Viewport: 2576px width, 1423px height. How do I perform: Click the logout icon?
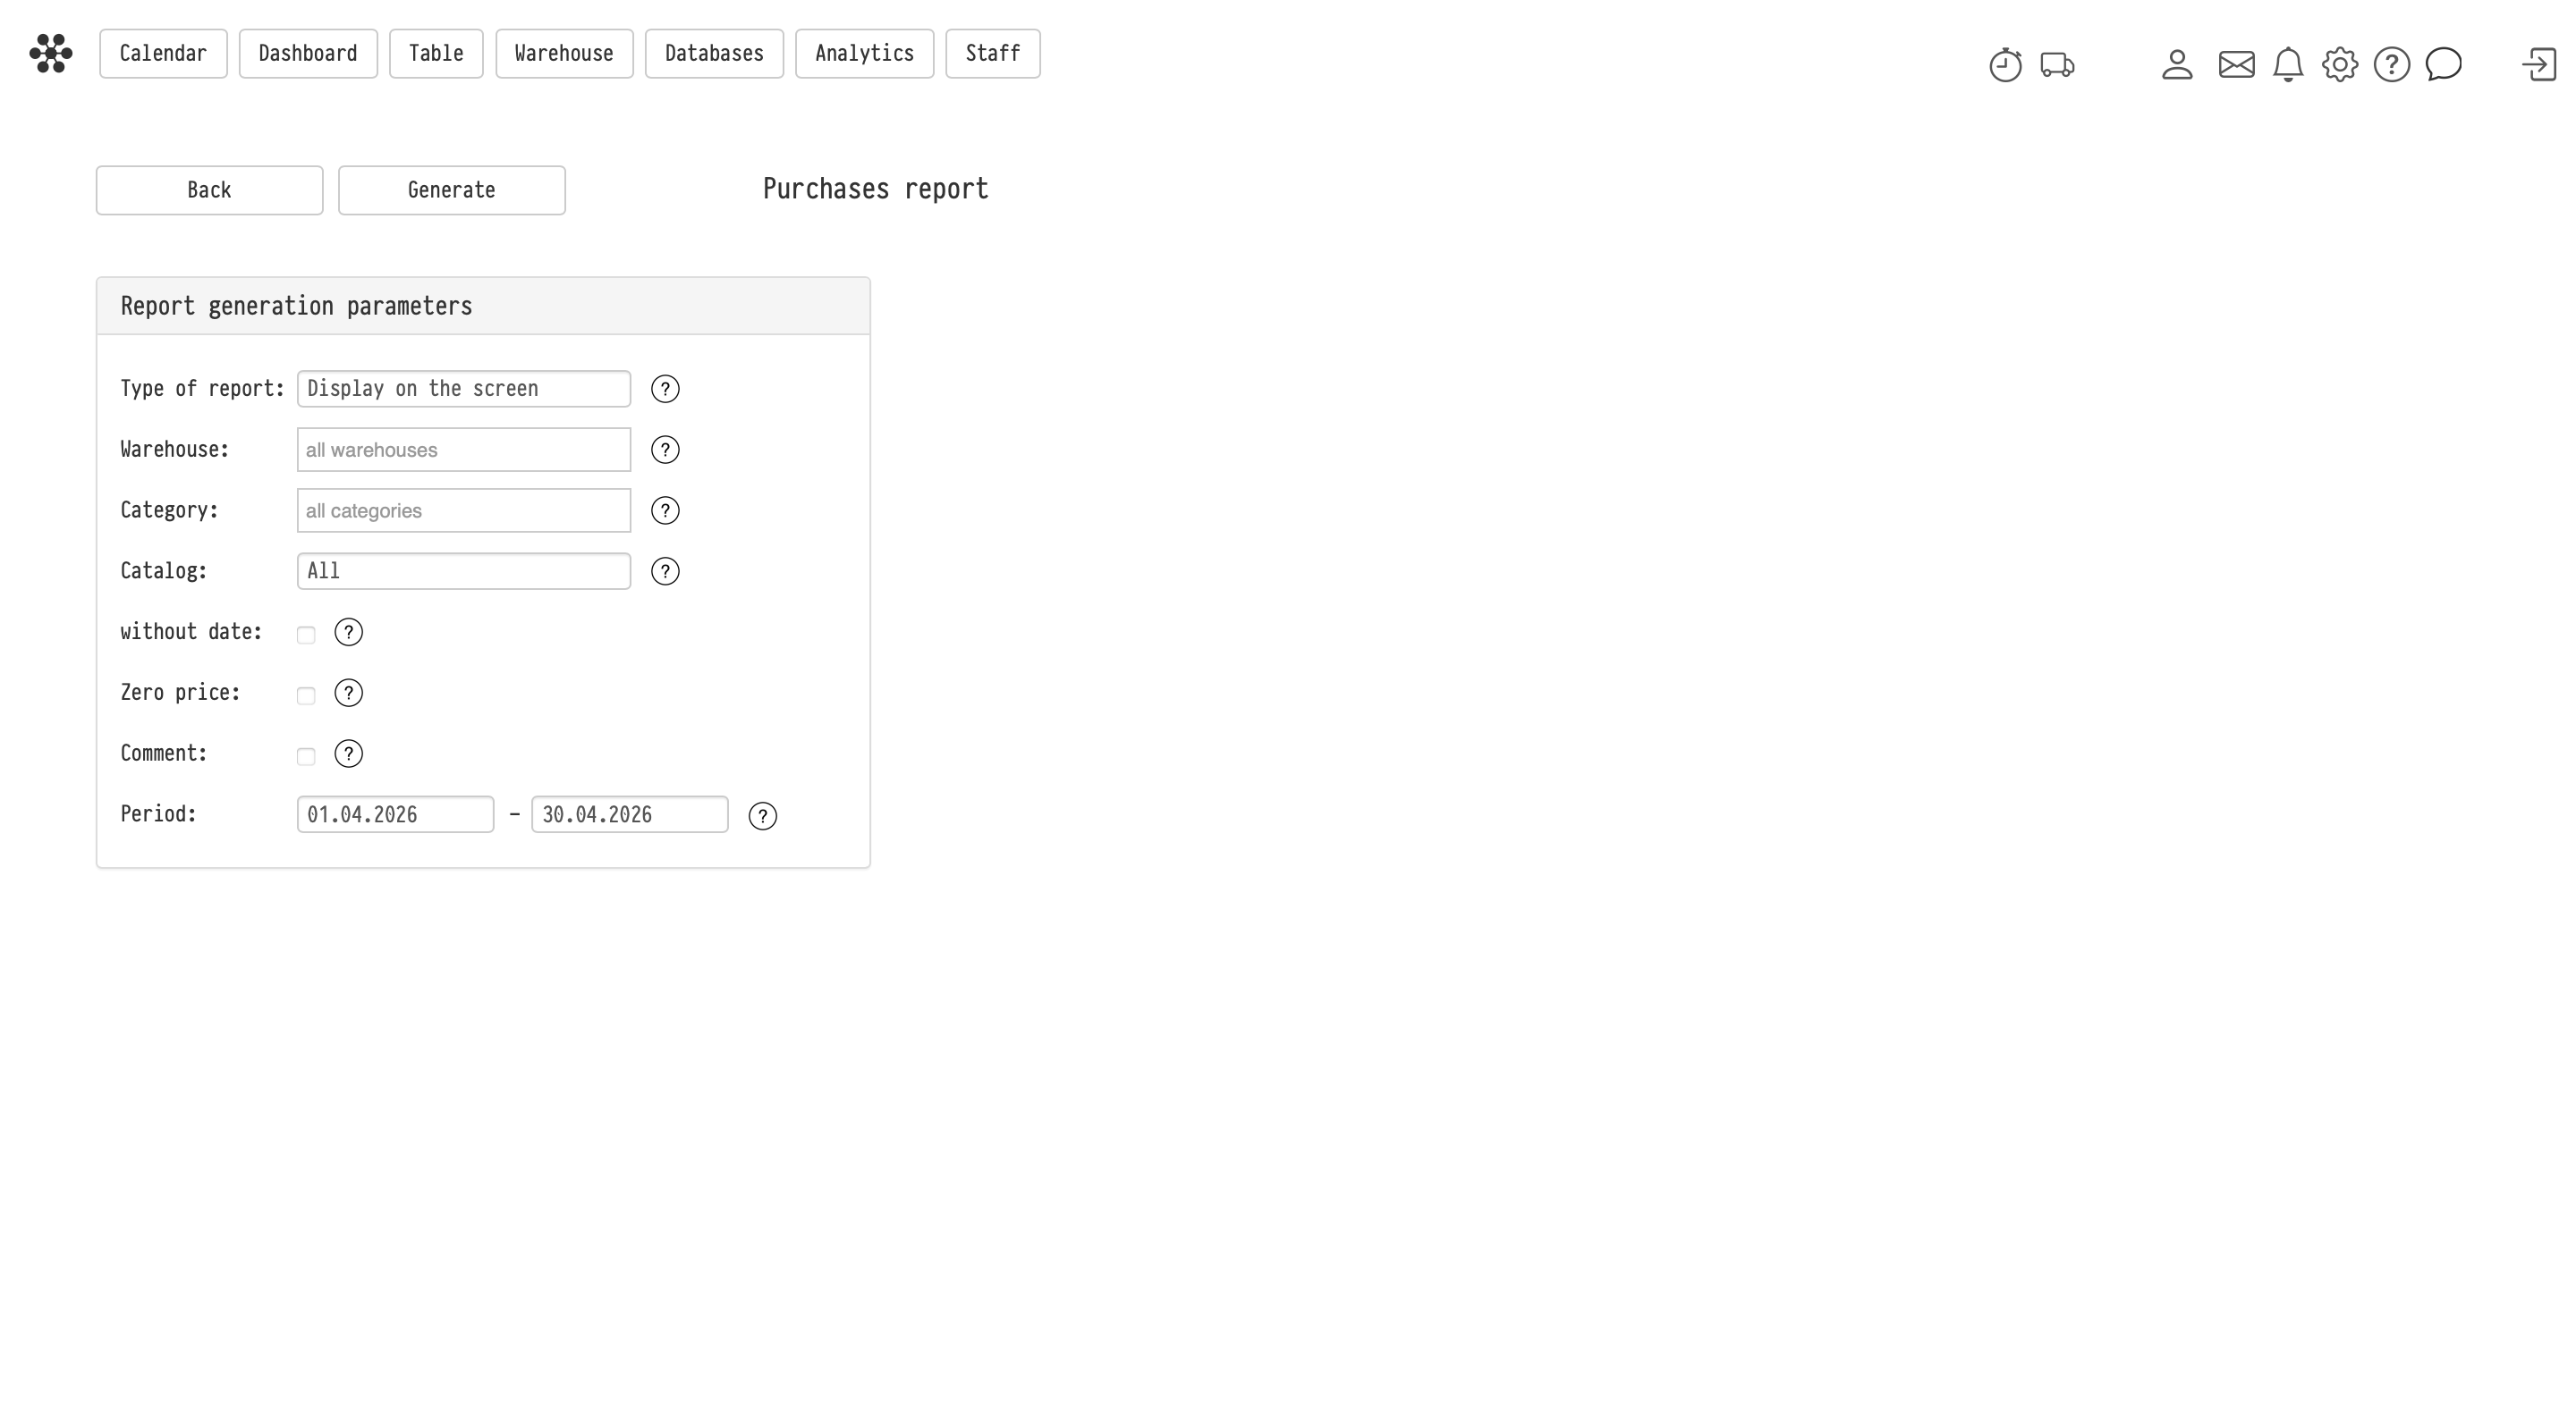2539,65
